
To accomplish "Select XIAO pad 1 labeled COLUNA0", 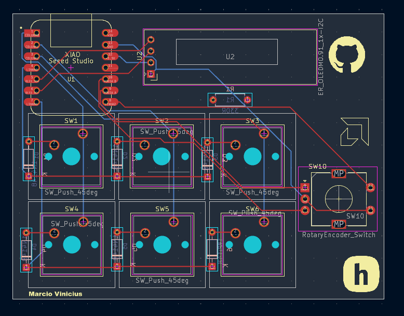I will pos(32,34).
